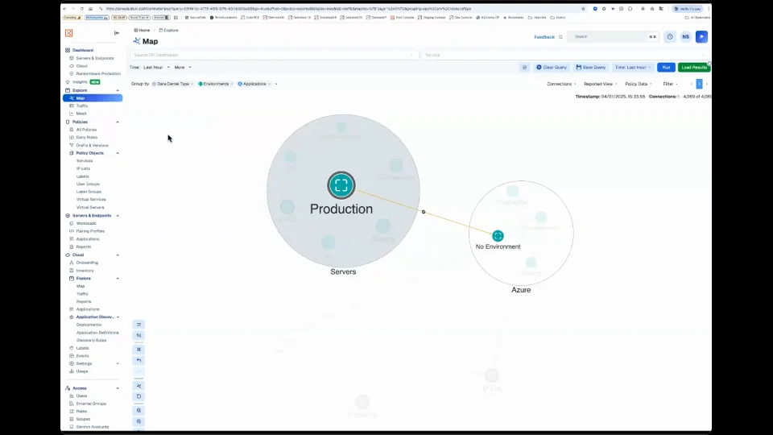
Task: Open All Policies in the sidebar
Action: pos(86,130)
